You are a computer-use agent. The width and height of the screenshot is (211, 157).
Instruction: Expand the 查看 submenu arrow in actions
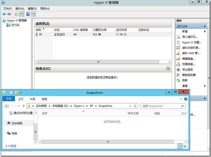[x=205, y=86]
